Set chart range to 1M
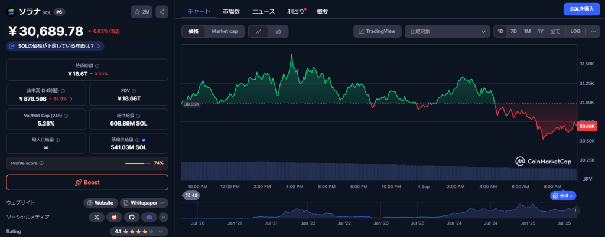Image resolution: width=605 pixels, height=237 pixels. click(527, 32)
